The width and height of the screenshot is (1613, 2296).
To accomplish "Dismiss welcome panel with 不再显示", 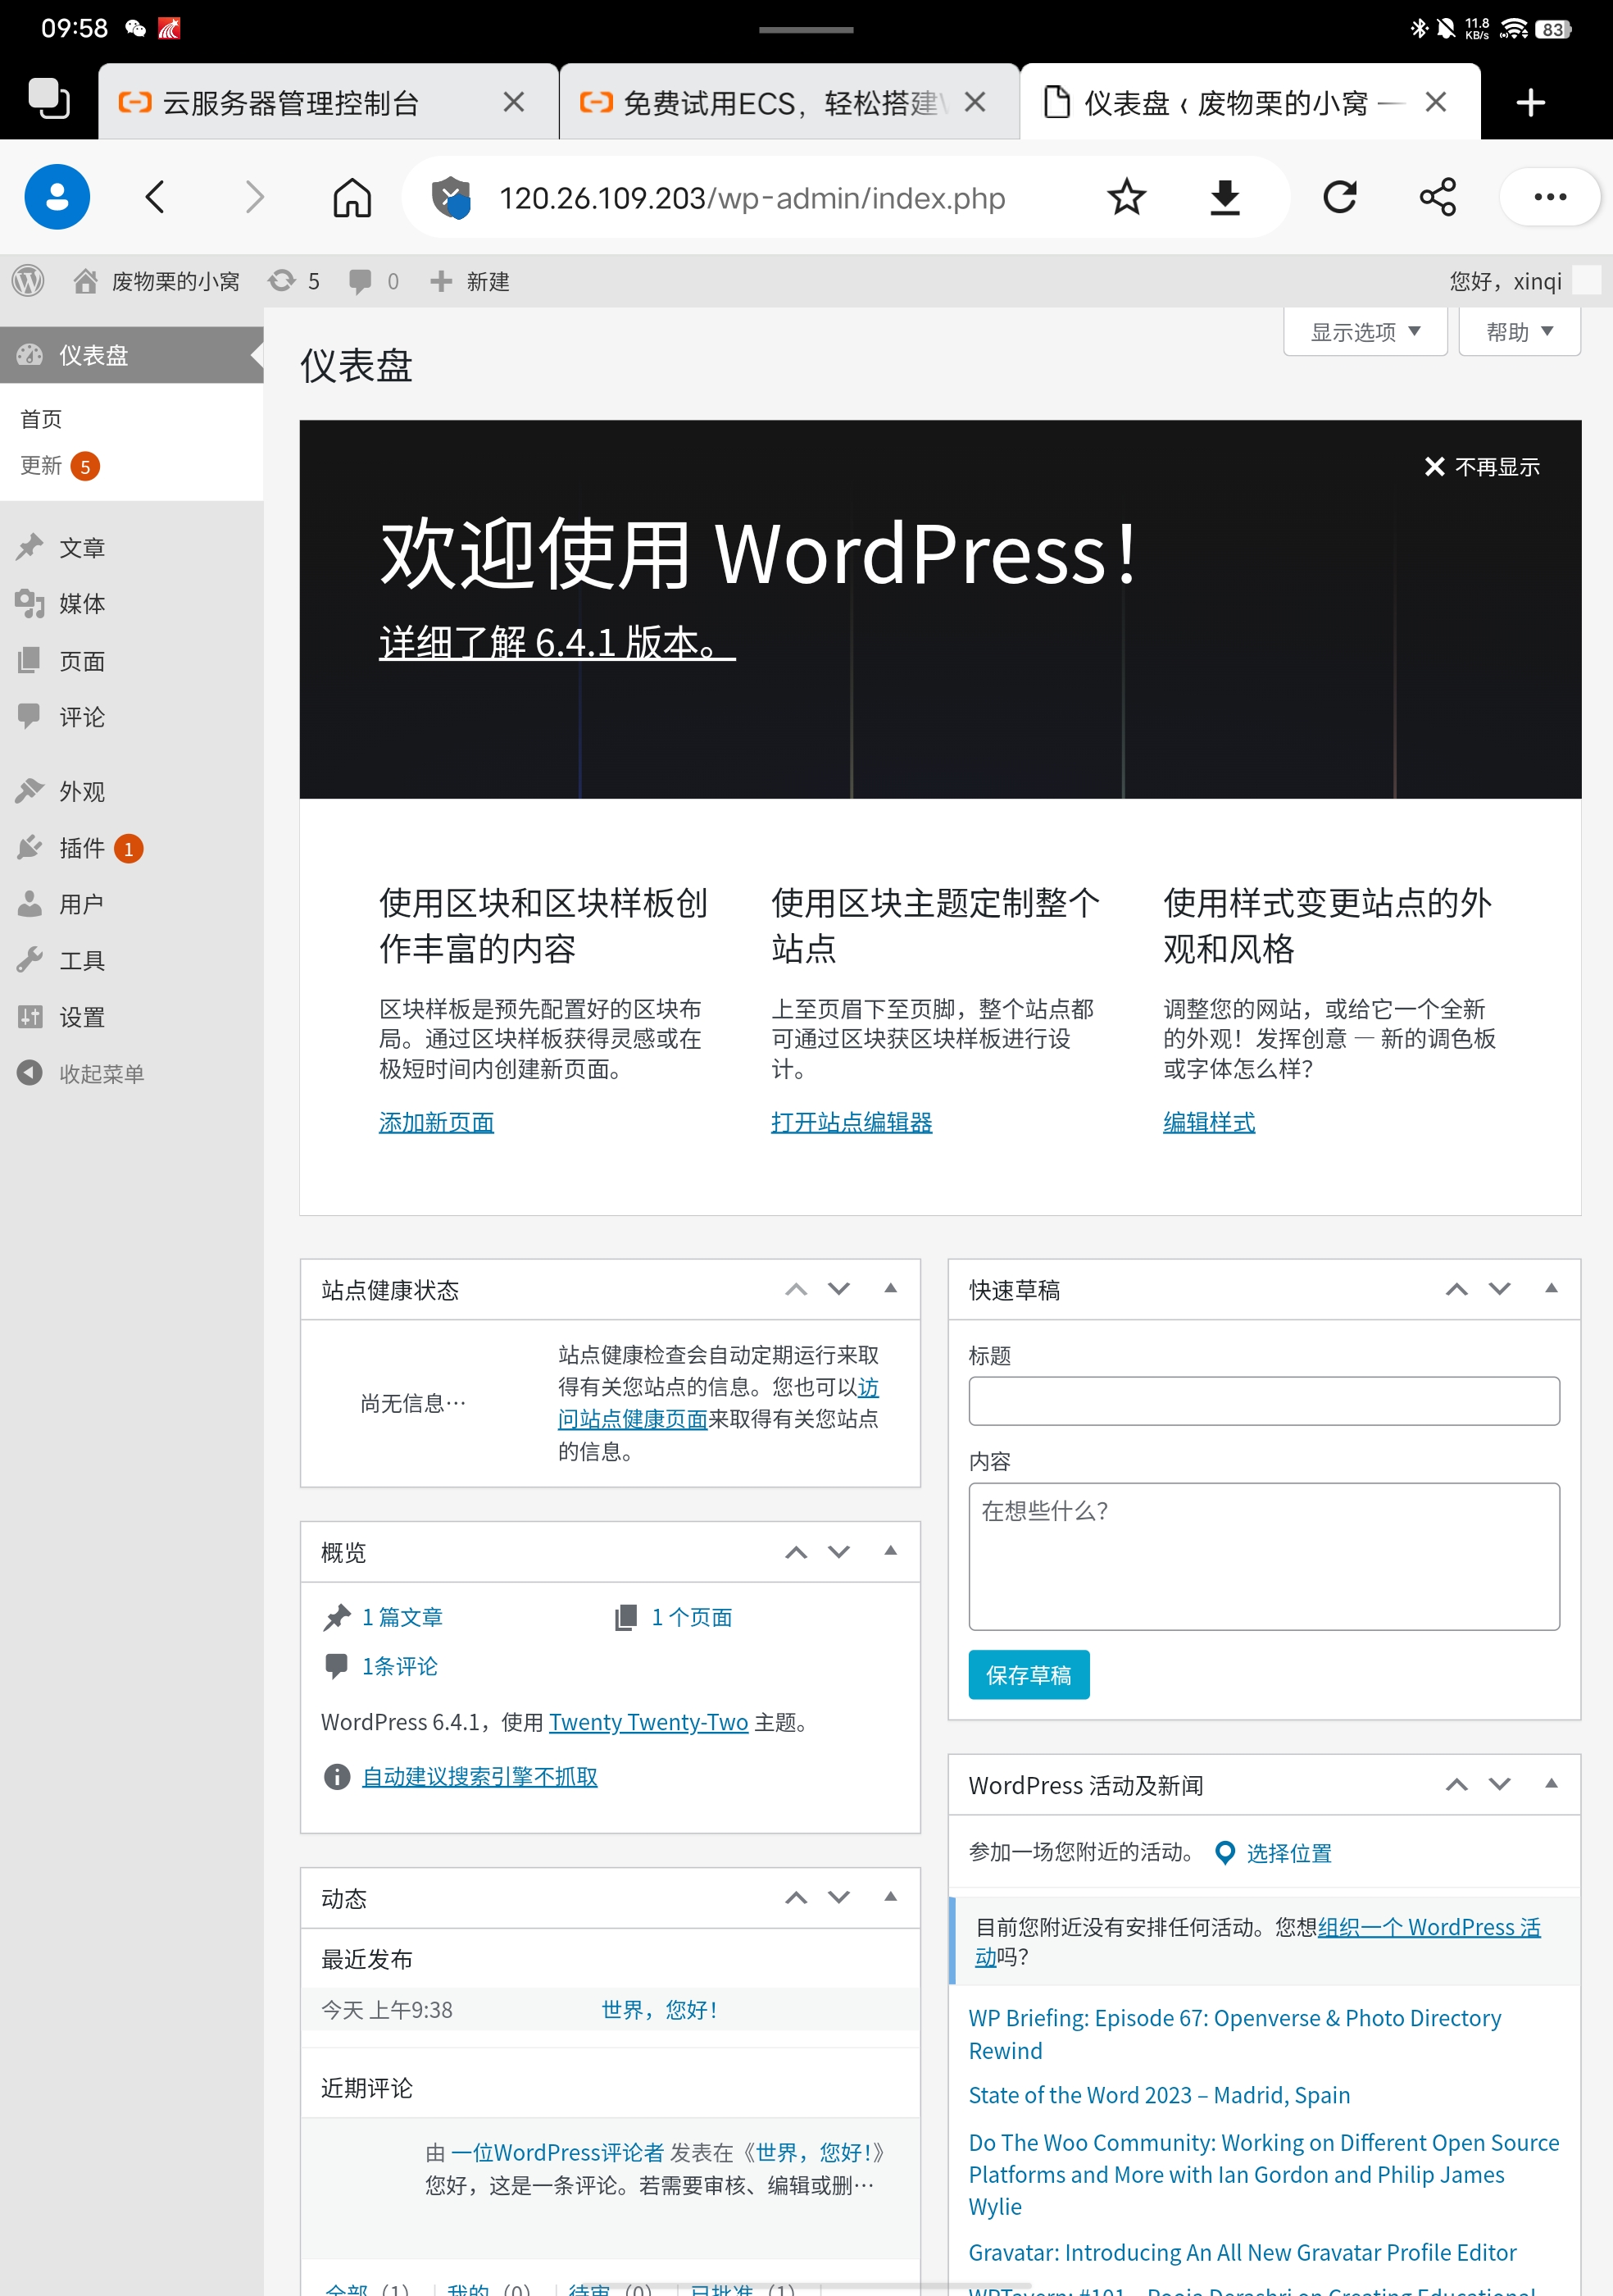I will click(x=1481, y=466).
